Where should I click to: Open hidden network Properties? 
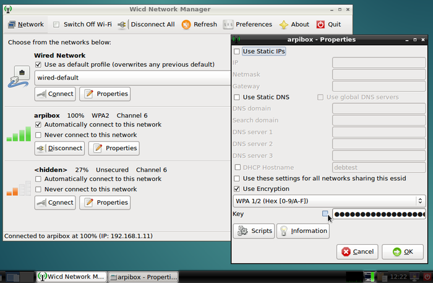[105, 203]
